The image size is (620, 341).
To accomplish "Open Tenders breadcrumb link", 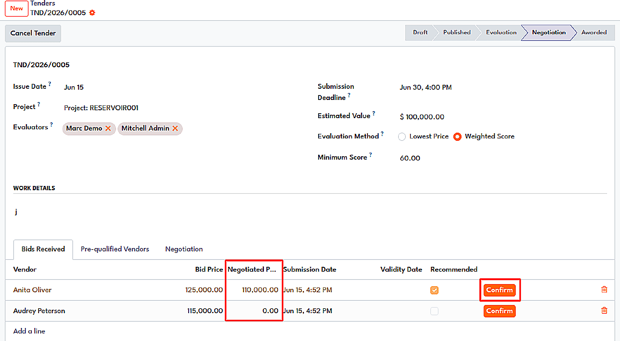I will (x=43, y=3).
